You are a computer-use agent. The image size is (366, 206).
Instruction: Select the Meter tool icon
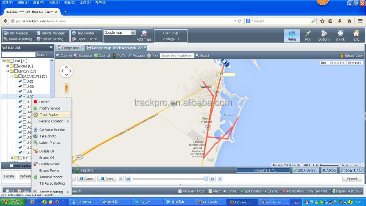coord(292,34)
